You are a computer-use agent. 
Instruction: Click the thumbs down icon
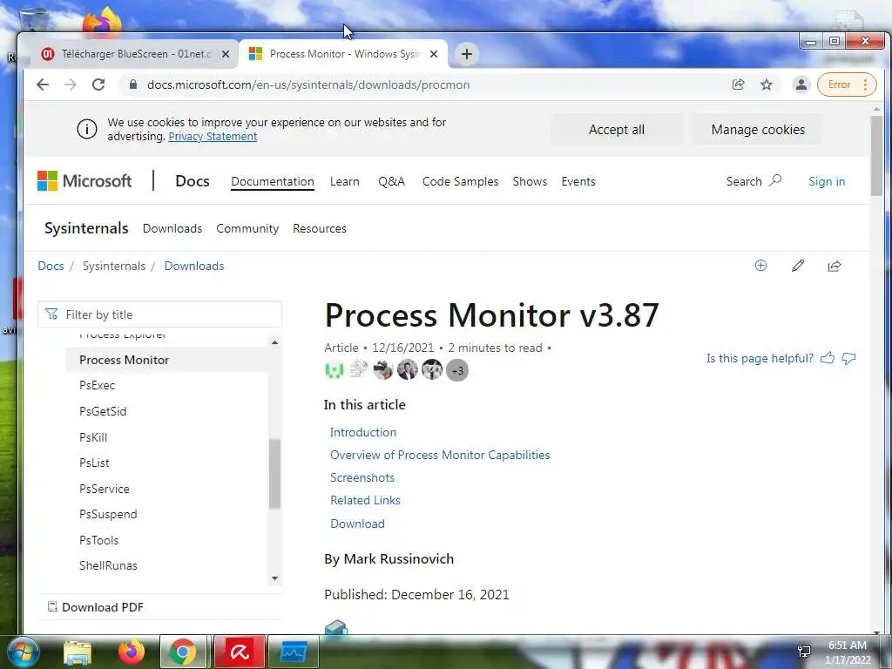coord(848,358)
